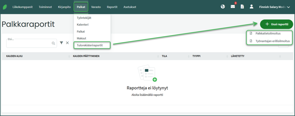The height and width of the screenshot is (116, 295).
Task: Select Tulorekisteriraportit from the Palkat menu
Action: pos(92,45)
